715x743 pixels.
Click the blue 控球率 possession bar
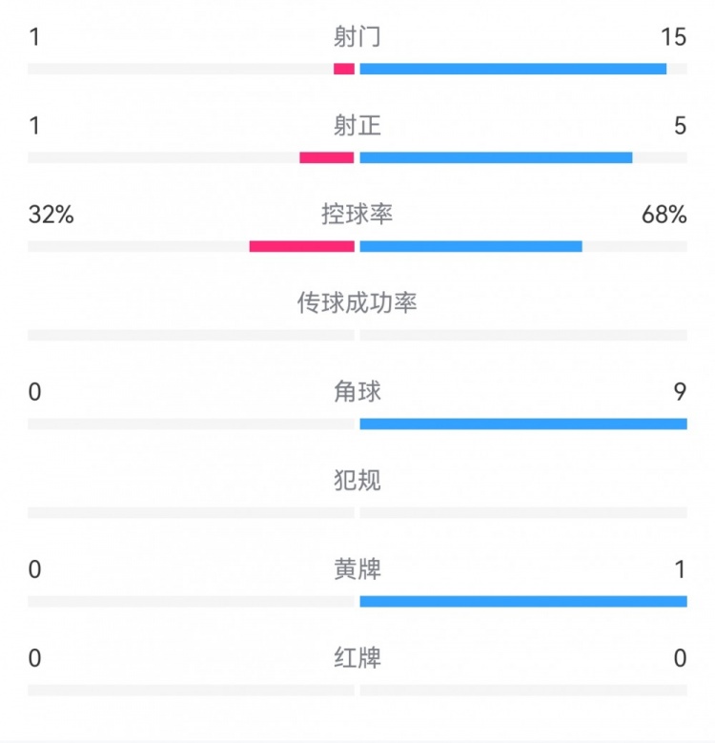[x=471, y=246]
